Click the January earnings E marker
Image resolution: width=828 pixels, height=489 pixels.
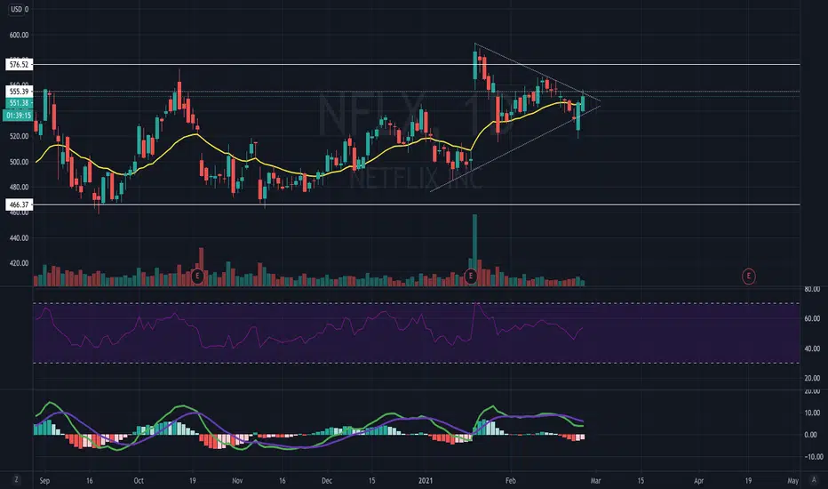471,276
